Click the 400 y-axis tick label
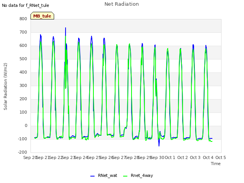This screenshot has width=244, height=183. (23, 72)
